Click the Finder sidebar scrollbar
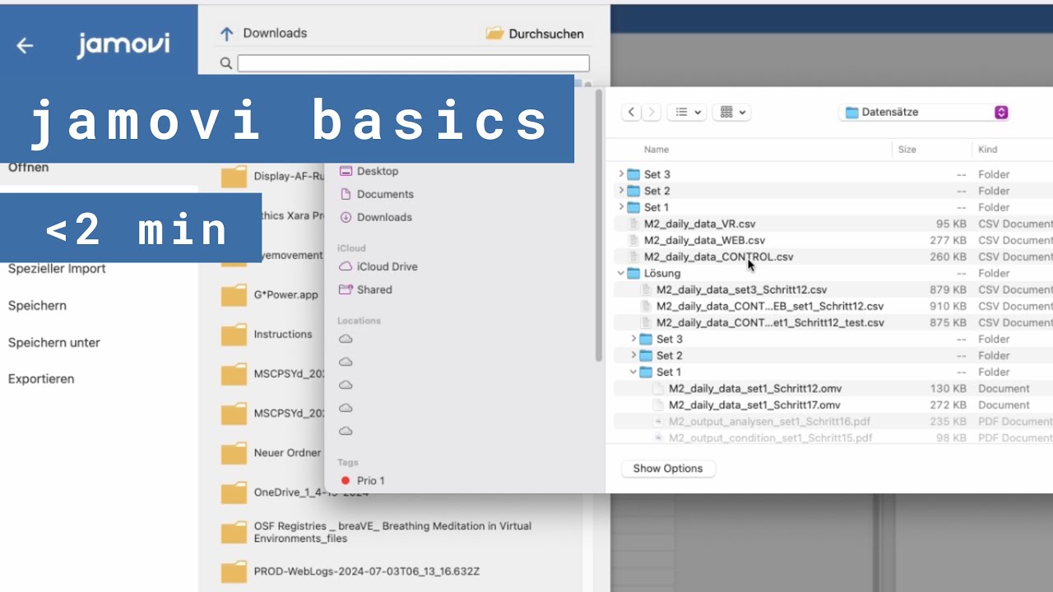This screenshot has width=1053, height=592. click(599, 226)
